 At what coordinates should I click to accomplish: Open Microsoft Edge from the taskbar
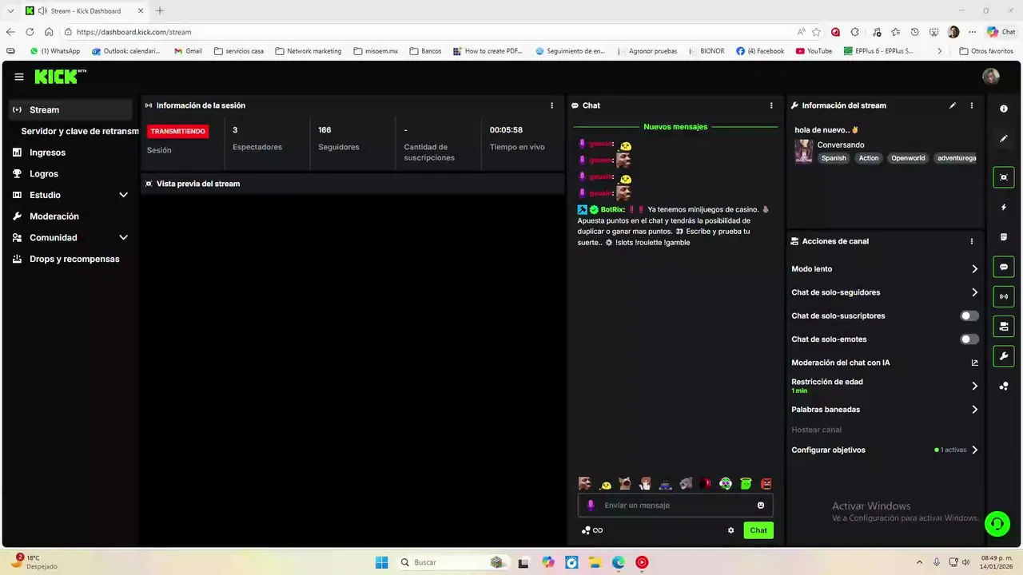pos(619,562)
